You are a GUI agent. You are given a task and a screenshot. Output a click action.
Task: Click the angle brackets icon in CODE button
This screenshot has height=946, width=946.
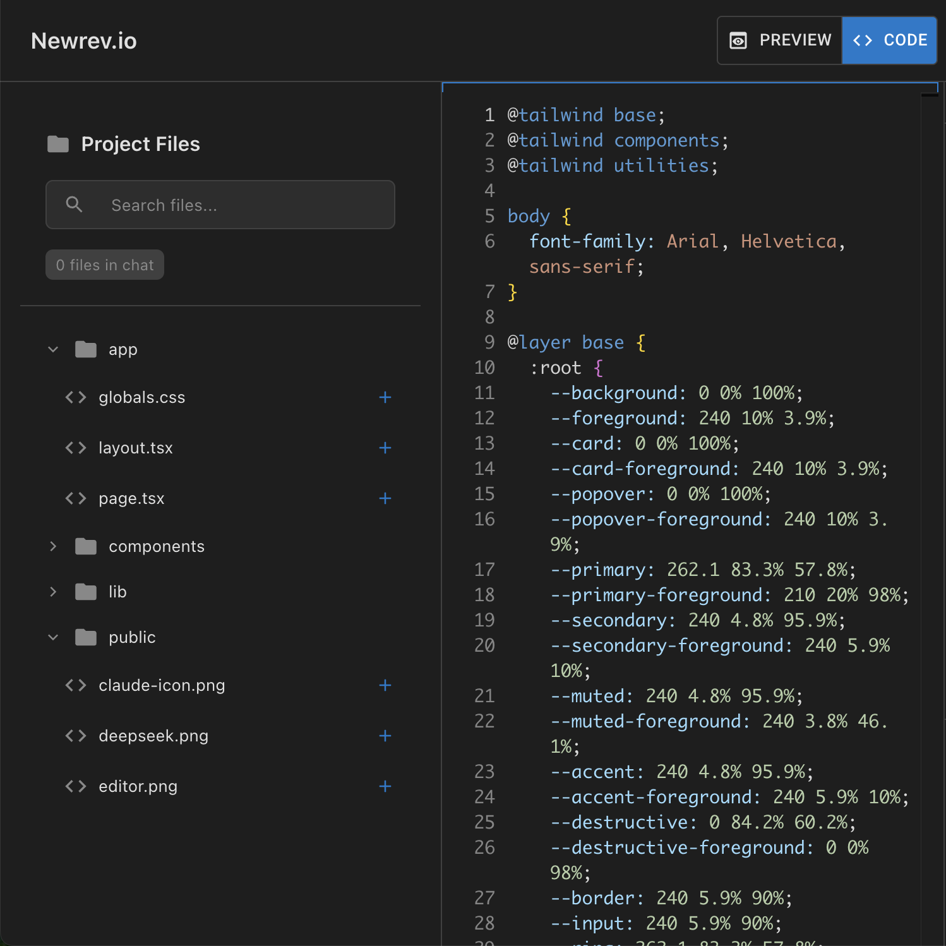(863, 40)
